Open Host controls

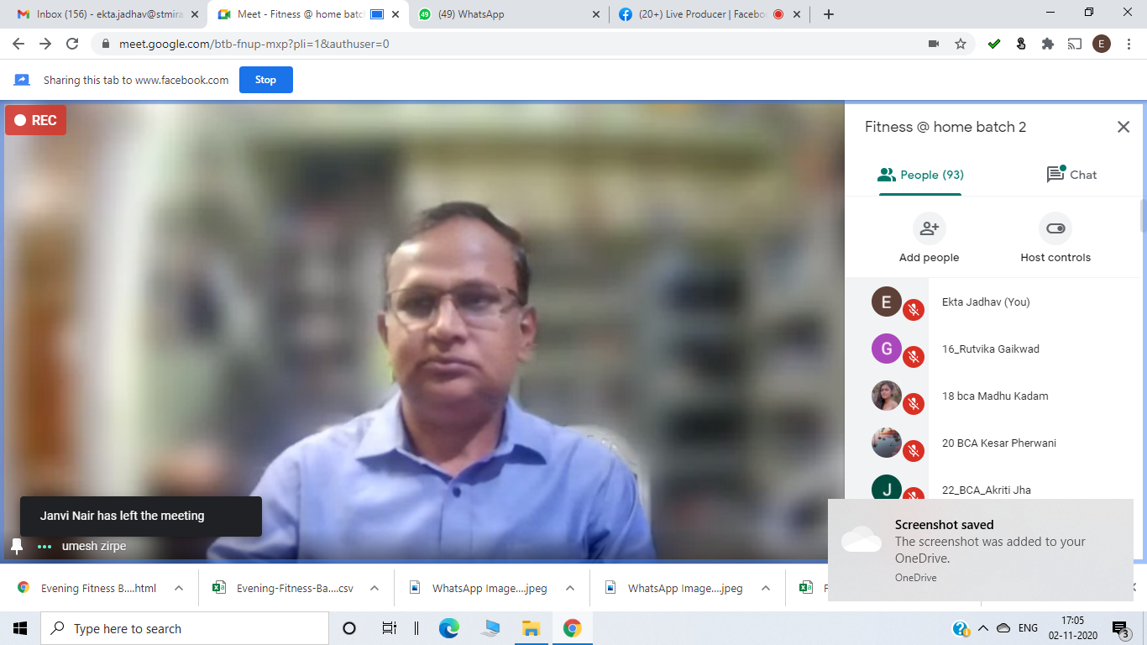[x=1055, y=228]
